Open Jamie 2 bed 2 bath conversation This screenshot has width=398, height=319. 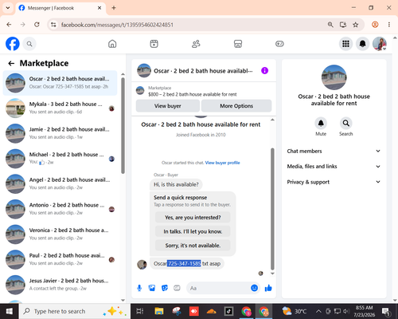pos(60,133)
